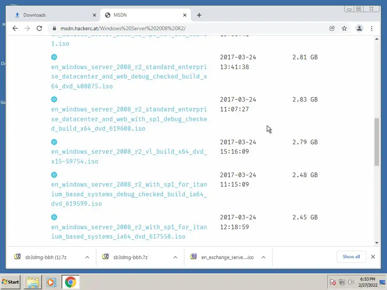
Task: Click disc icon above debug_checked_build_x64_dvd_408075.iso
Action: [54, 57]
